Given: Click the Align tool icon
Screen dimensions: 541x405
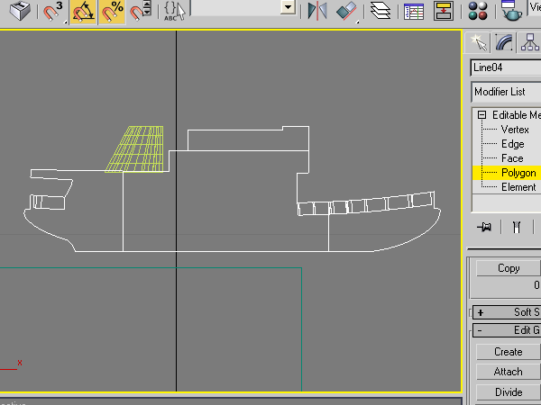Looking at the screenshot, I should tap(346, 11).
